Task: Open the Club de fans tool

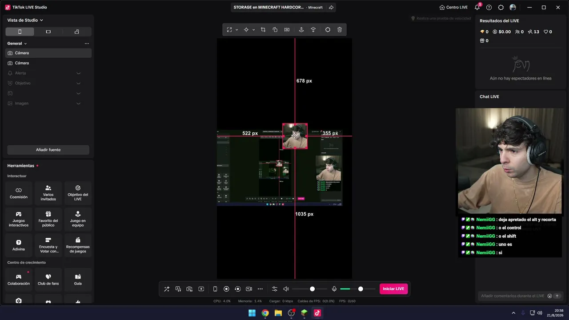Action: click(x=48, y=279)
